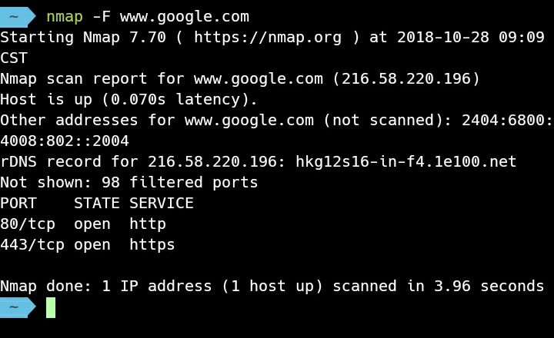Select the IP 216.58.220.196 in scan report

click(x=406, y=78)
